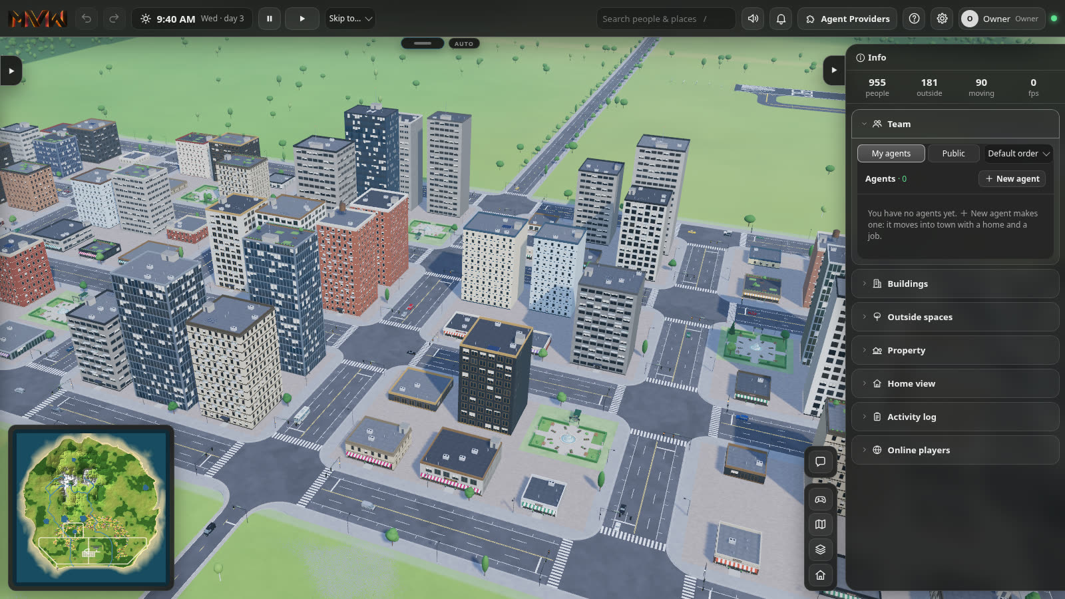The image size is (1065, 599).
Task: Click the gamepad controller icon
Action: (820, 499)
